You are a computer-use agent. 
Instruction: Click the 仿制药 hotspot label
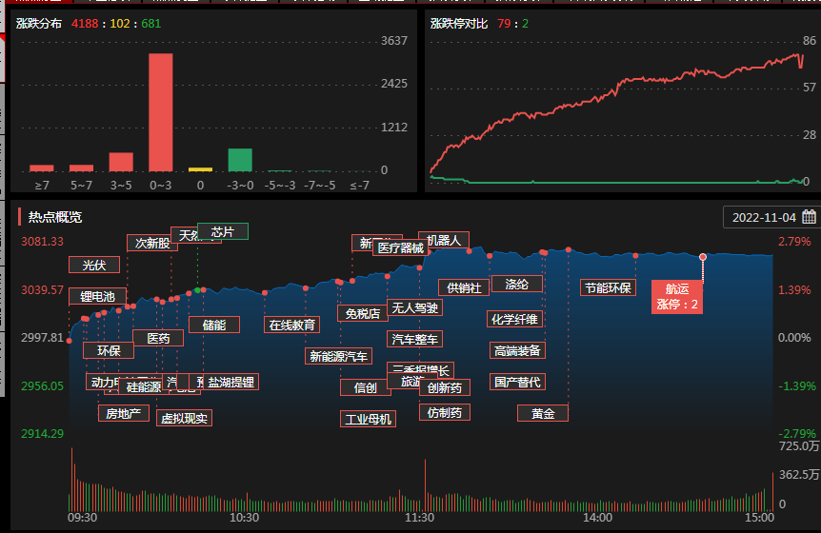pos(445,413)
